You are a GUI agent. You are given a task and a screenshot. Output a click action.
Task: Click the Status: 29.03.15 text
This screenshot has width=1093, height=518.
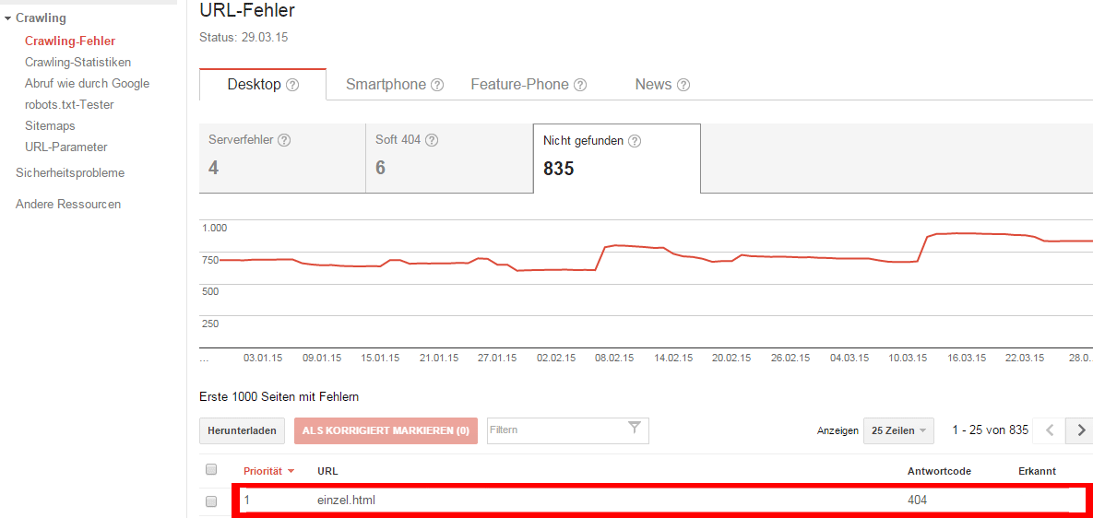tap(244, 38)
